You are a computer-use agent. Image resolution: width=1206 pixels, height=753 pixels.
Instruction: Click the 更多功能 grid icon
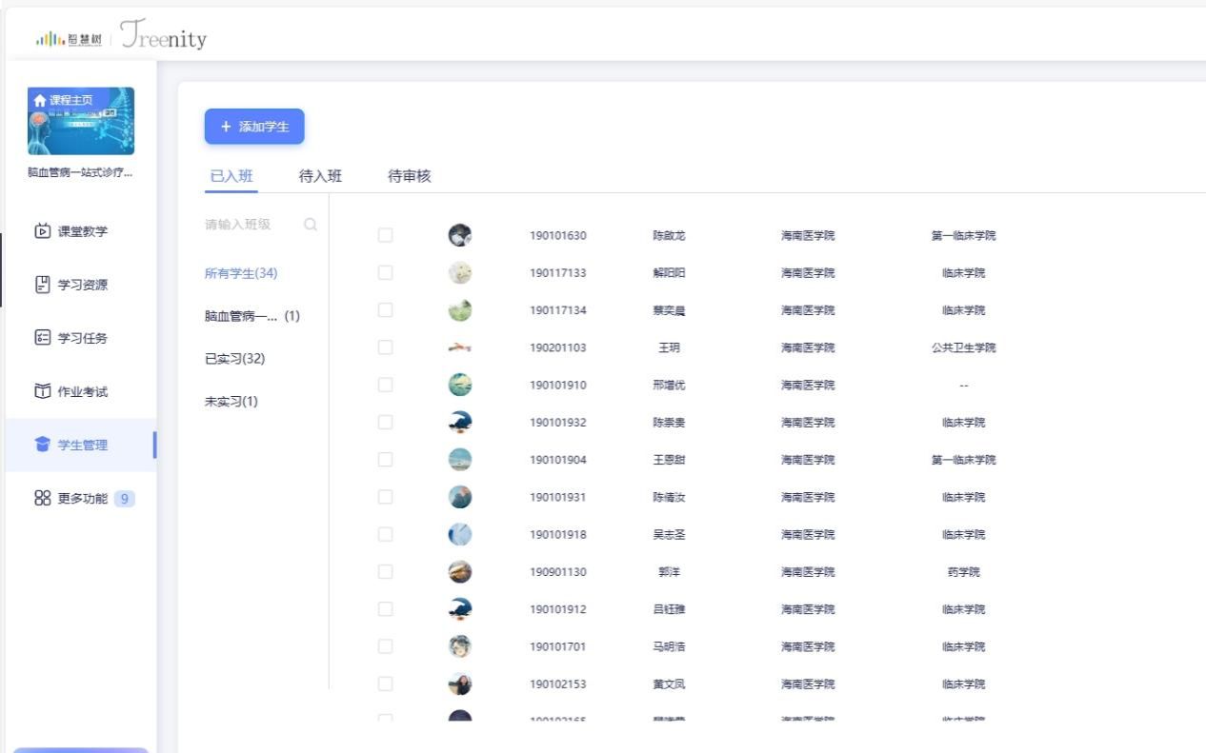[43, 498]
